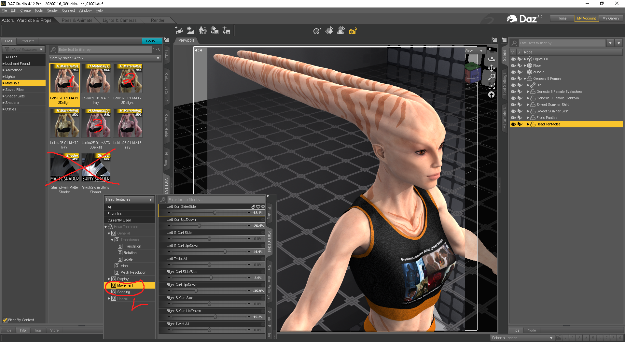Click the Left Curl Side/Side gear settings icon
This screenshot has height=342, width=625.
pyautogui.click(x=263, y=207)
